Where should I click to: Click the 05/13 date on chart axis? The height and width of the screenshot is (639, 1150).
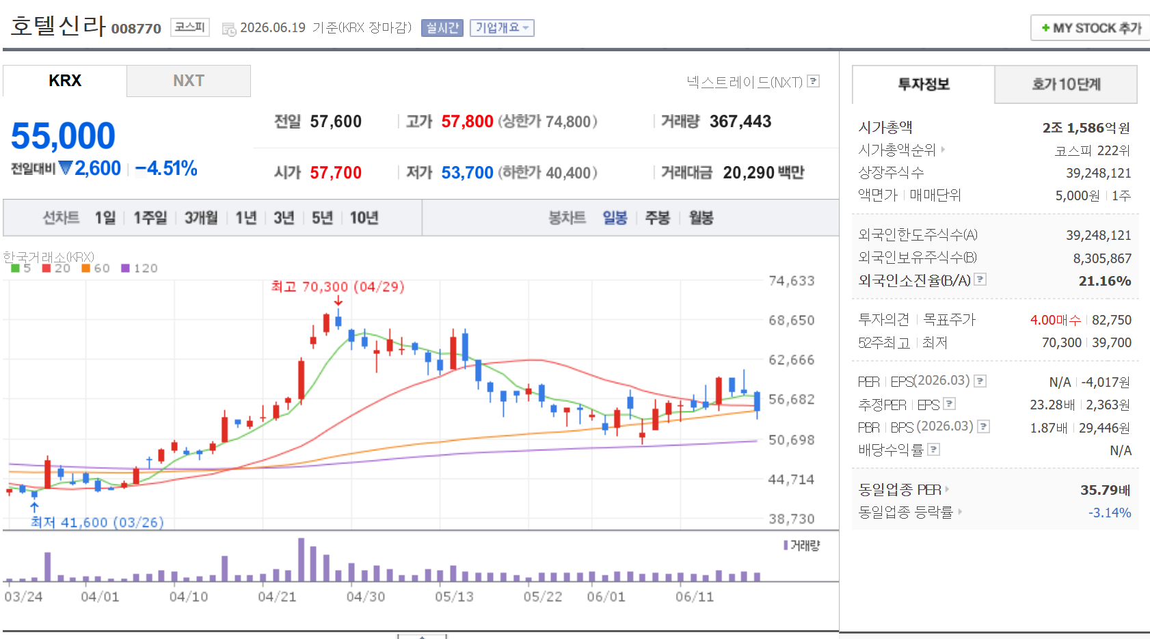(454, 597)
